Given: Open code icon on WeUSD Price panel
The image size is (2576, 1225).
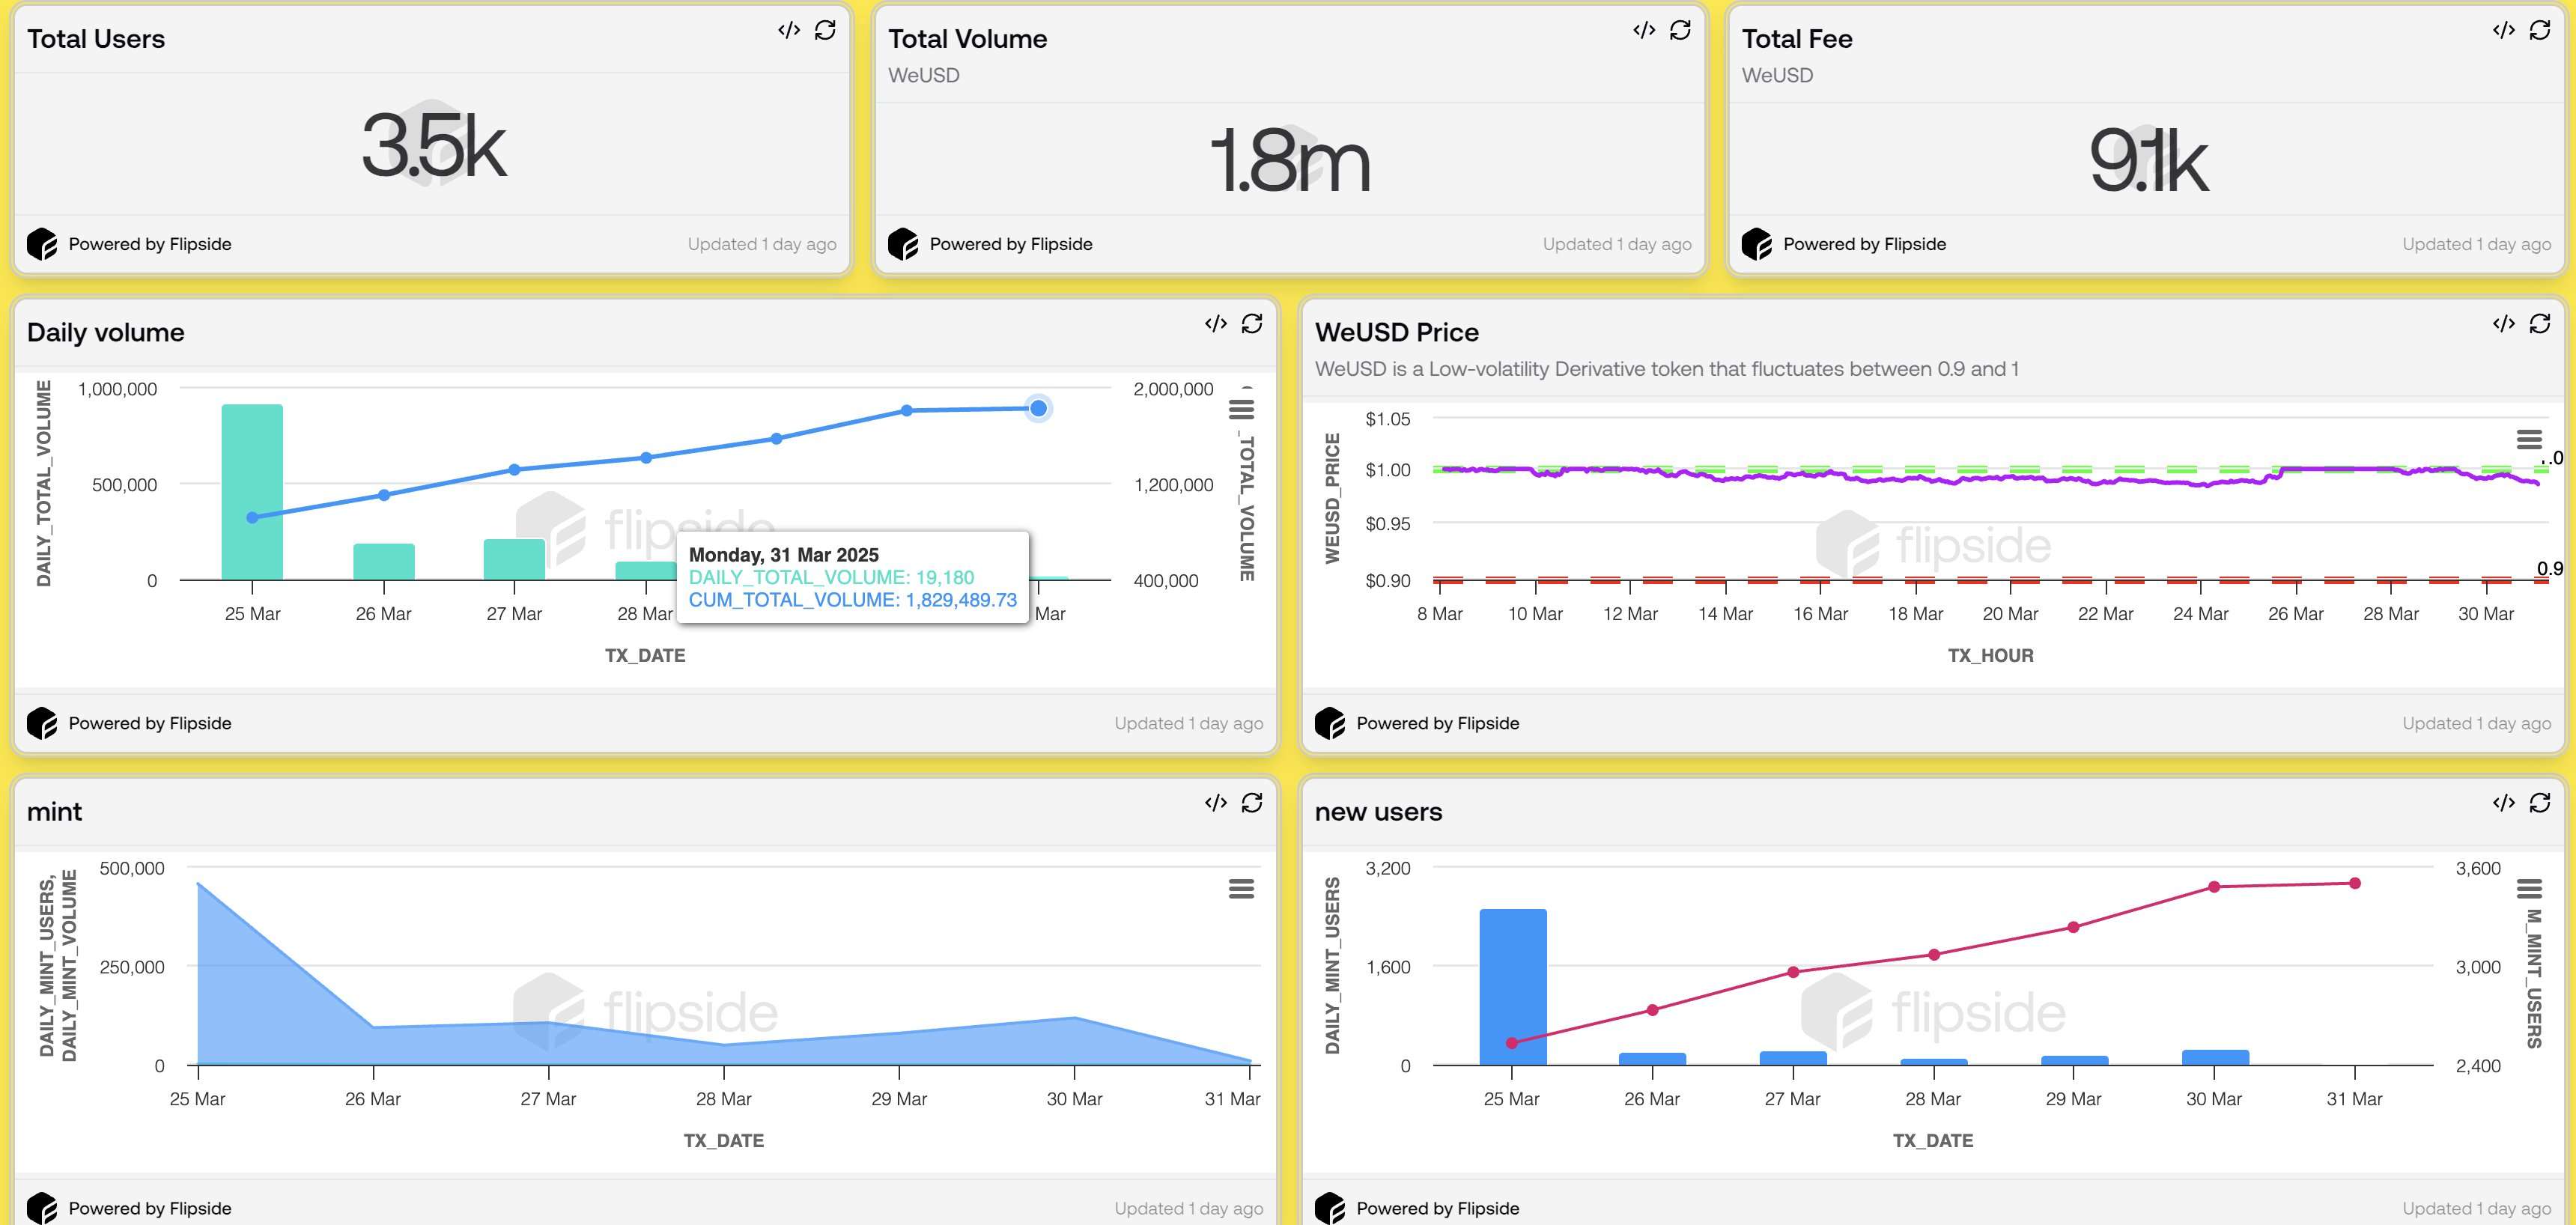Looking at the screenshot, I should click(2503, 323).
